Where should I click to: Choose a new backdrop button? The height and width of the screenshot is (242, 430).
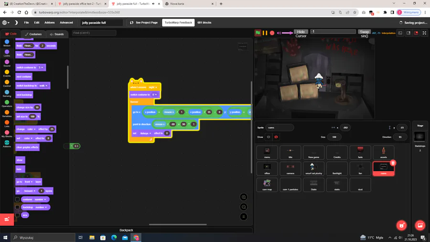(420, 225)
